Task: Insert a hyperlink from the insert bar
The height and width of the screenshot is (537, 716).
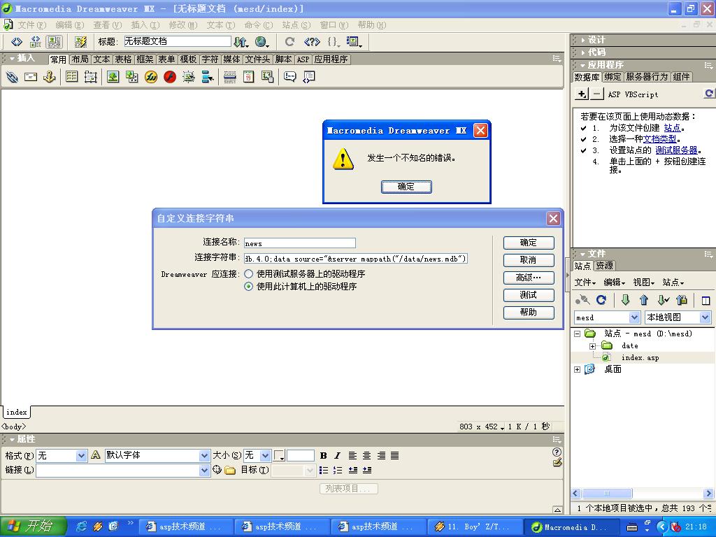Action: coord(12,77)
